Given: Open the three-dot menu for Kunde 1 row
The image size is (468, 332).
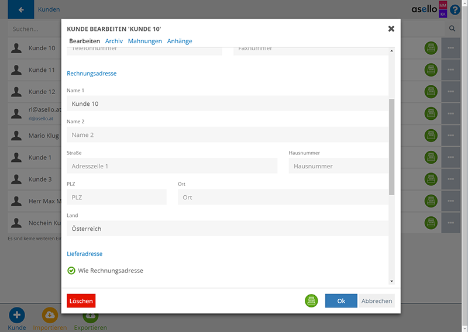Looking at the screenshot, I should (x=450, y=157).
